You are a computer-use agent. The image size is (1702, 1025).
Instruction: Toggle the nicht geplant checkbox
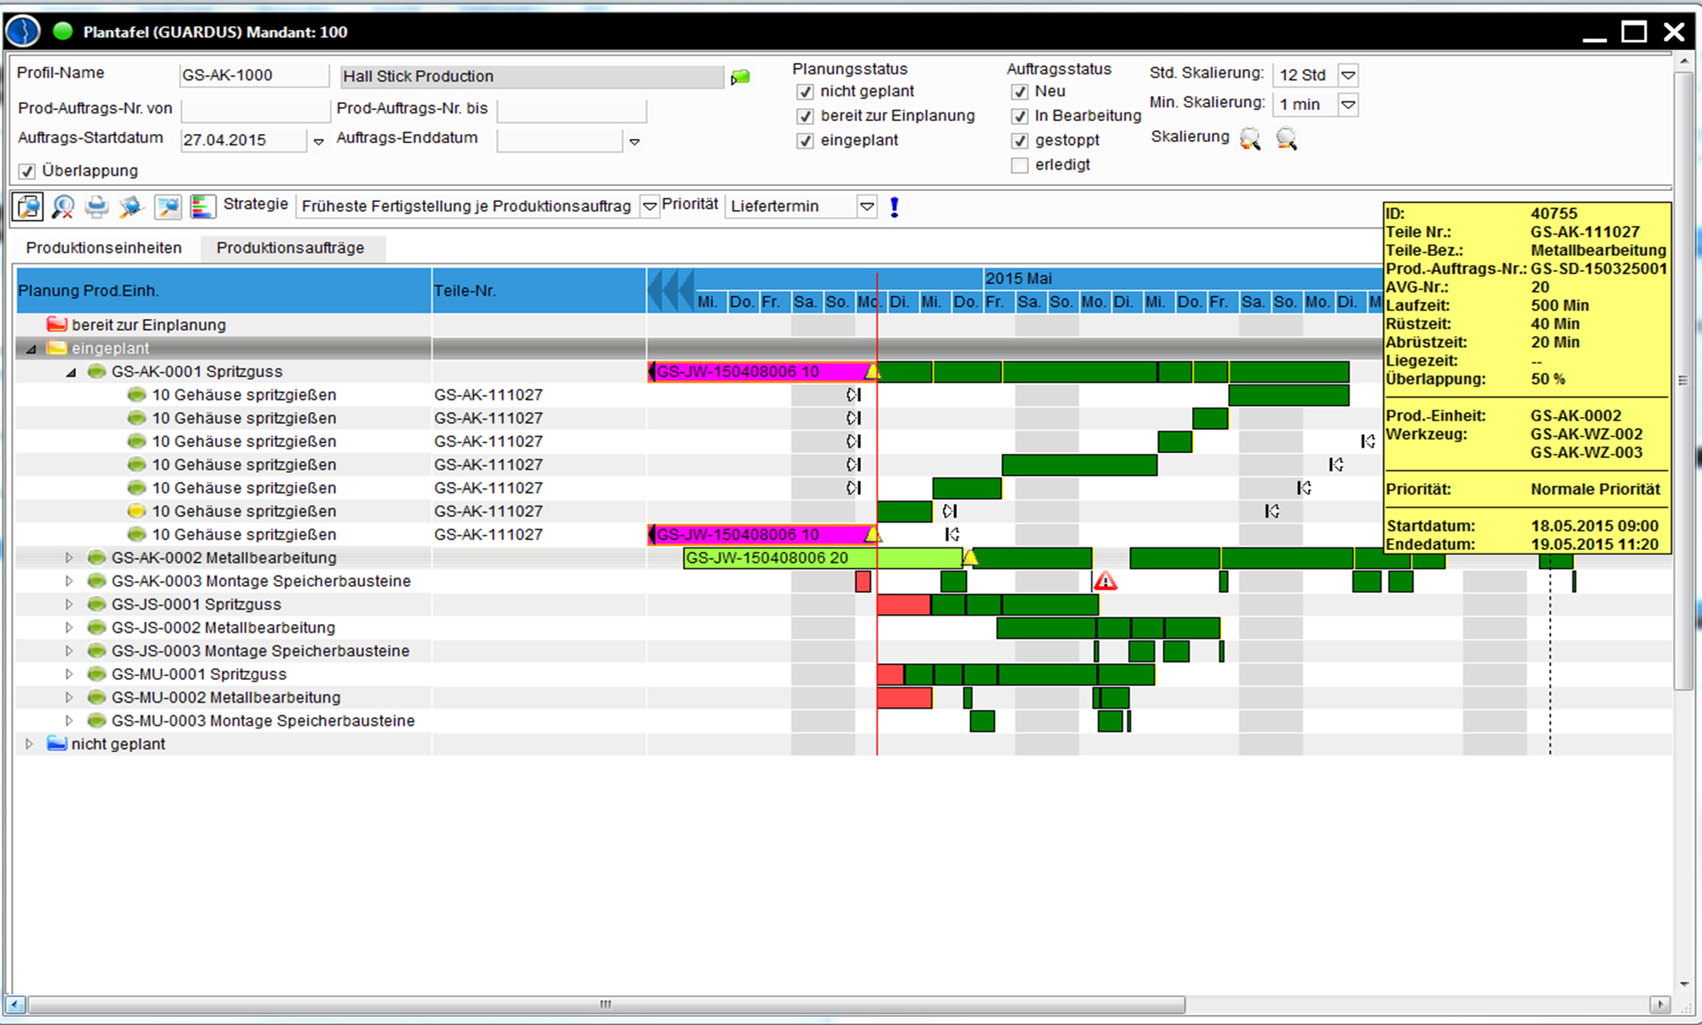point(805,92)
